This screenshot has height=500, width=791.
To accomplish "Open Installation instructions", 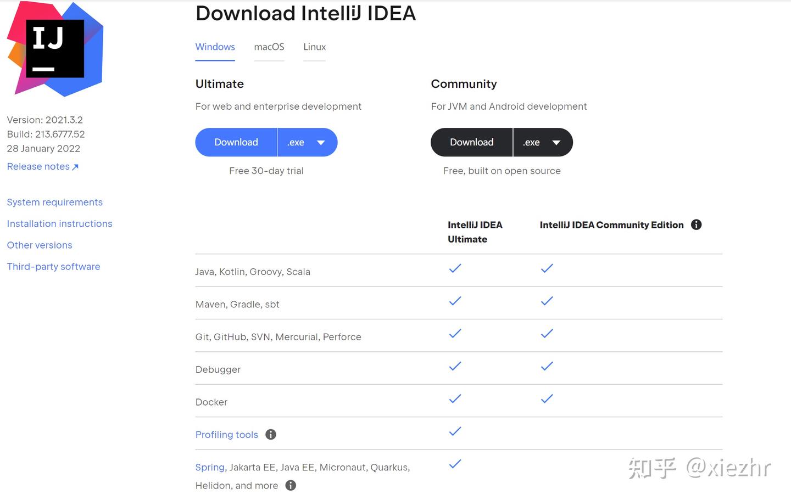I will point(59,223).
